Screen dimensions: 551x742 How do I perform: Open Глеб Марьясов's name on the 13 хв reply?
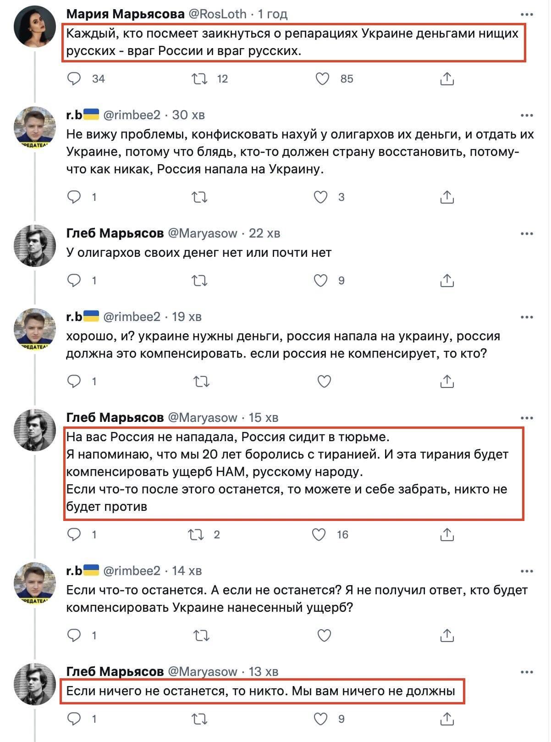tap(115, 671)
